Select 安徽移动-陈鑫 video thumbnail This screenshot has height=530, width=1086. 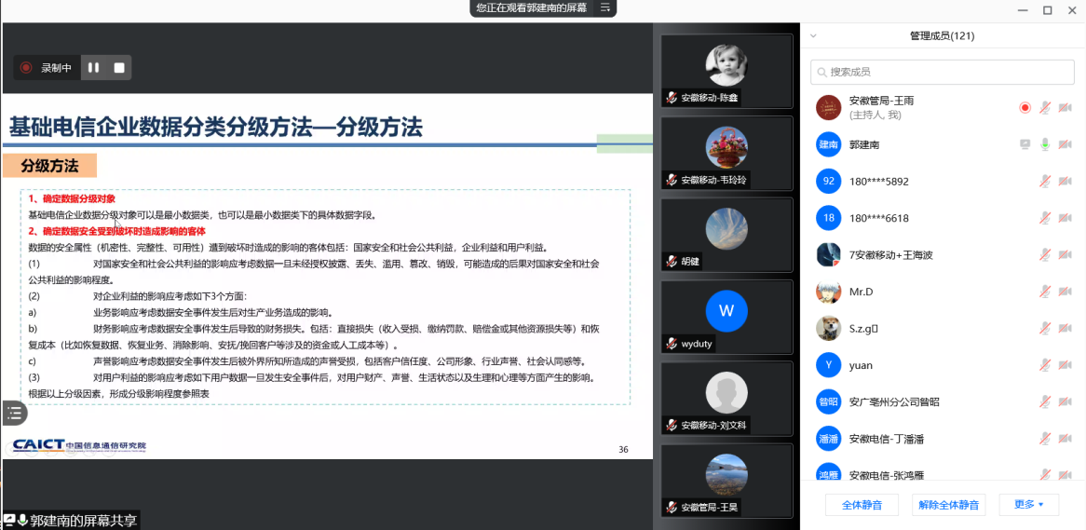726,71
